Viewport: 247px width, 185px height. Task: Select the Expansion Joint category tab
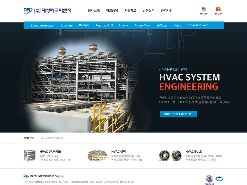[x=198, y=25]
